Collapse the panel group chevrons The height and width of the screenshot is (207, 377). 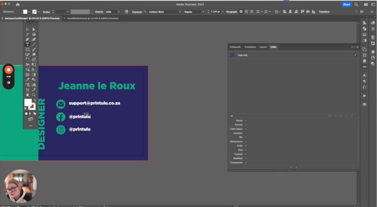(352, 47)
